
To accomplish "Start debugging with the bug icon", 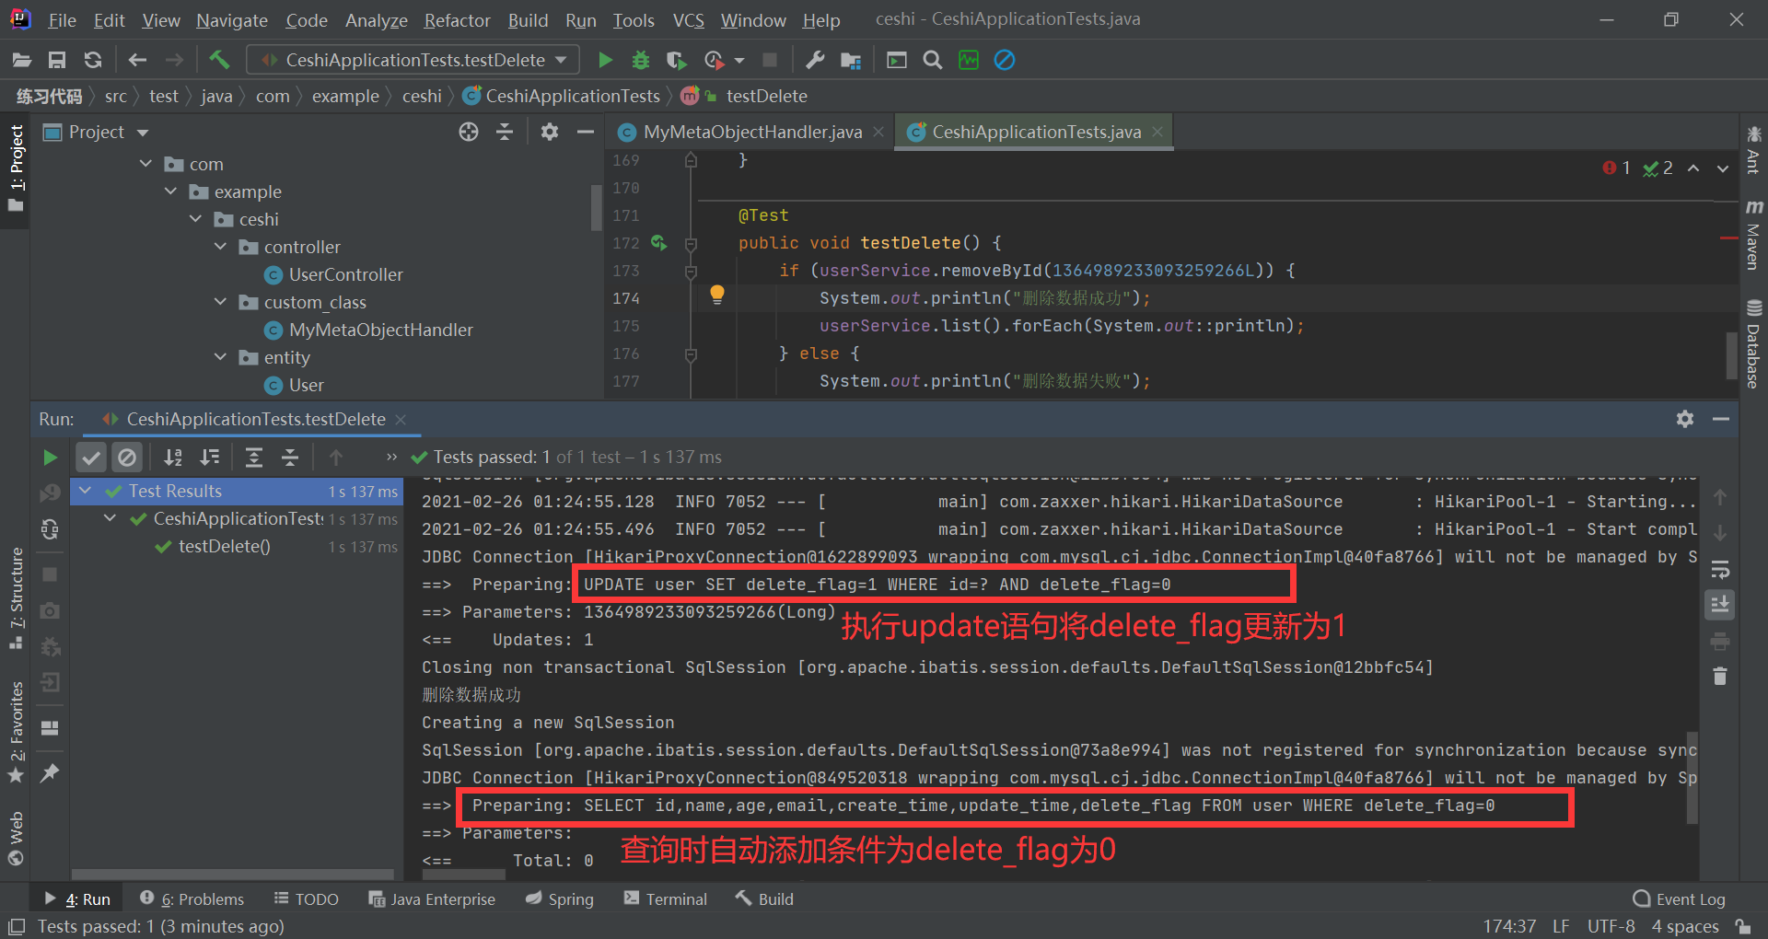I will tap(641, 60).
